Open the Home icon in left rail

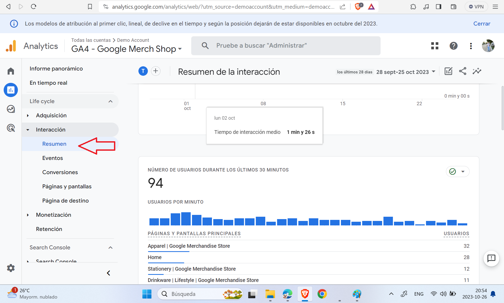tap(11, 71)
